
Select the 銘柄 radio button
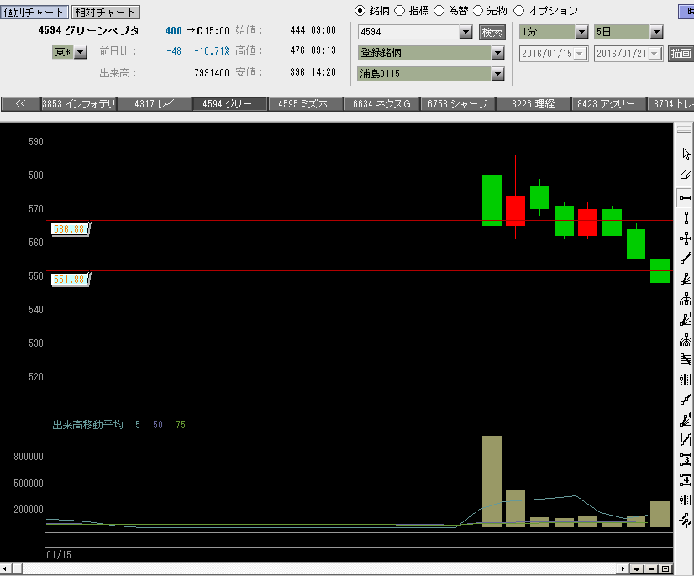360,11
